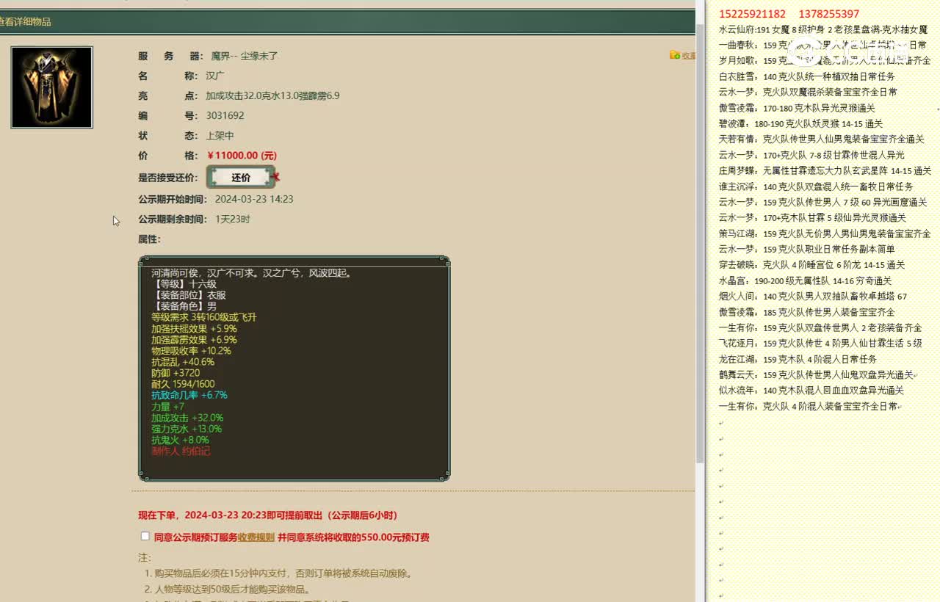Click the server name 魔界-- 尘缘未了
Screen dimensions: 940x602
click(x=244, y=56)
